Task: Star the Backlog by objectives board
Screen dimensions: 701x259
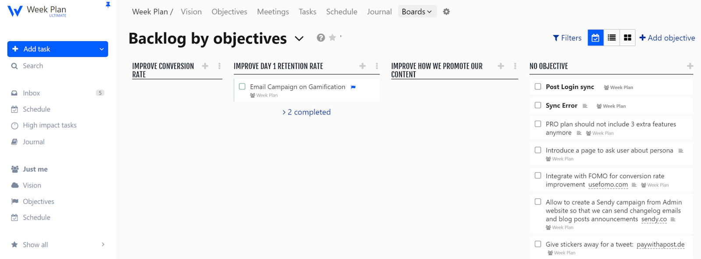Action: 333,38
